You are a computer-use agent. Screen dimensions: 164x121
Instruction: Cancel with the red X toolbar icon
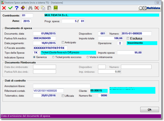pos(4,8)
